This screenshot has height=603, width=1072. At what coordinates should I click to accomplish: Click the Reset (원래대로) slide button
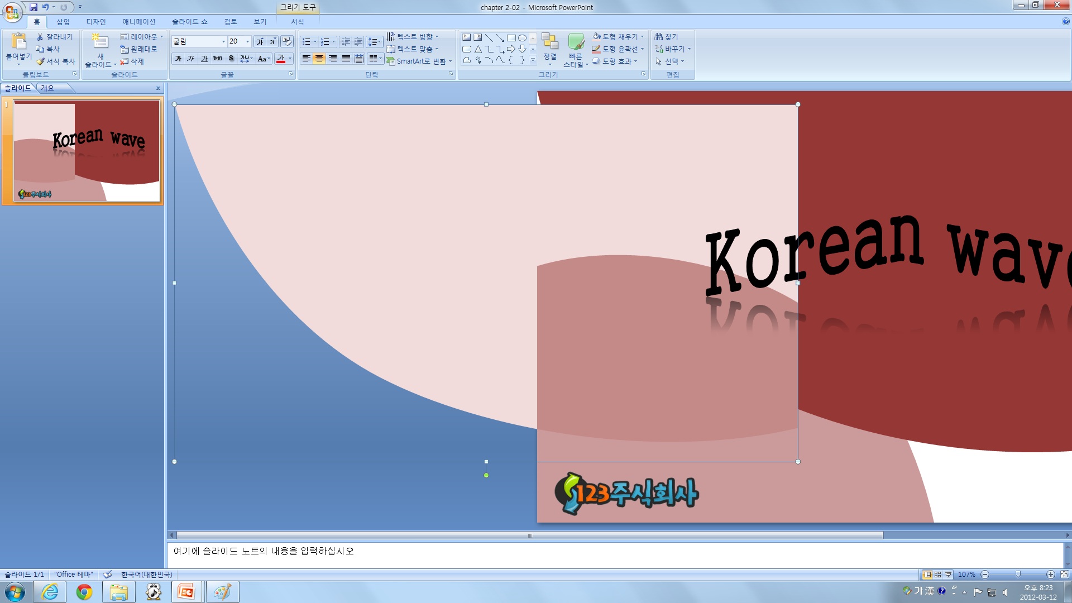(139, 49)
